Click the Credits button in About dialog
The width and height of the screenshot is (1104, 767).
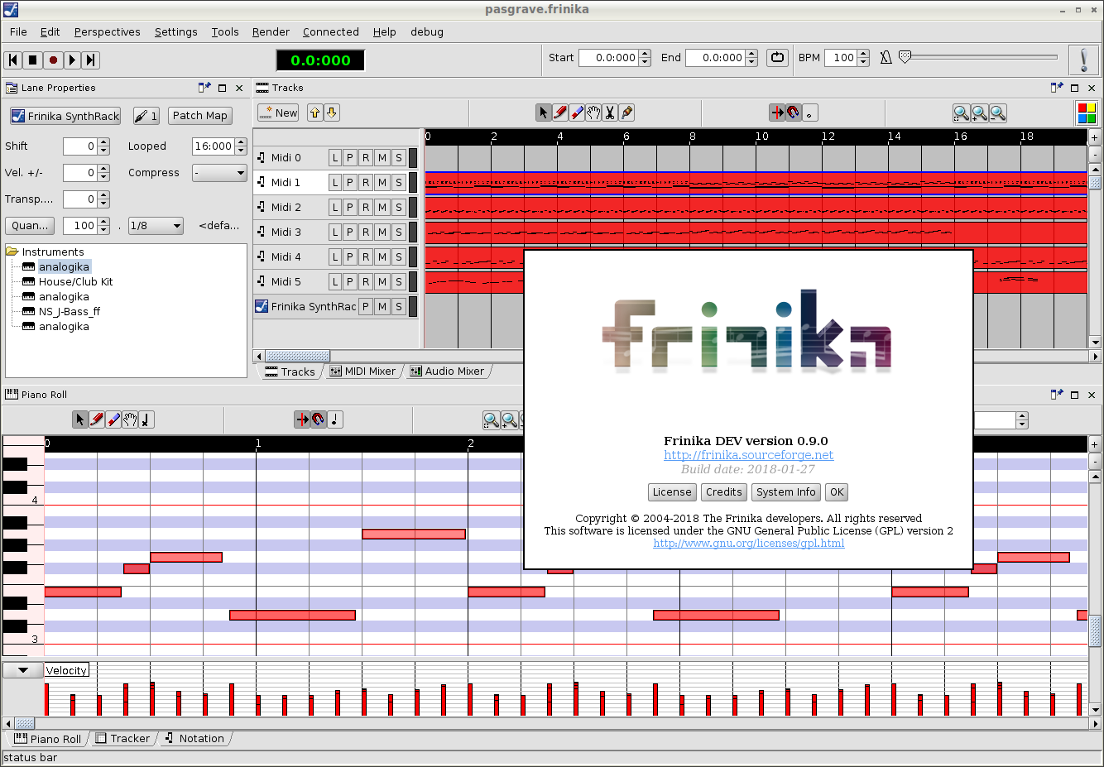tap(724, 492)
